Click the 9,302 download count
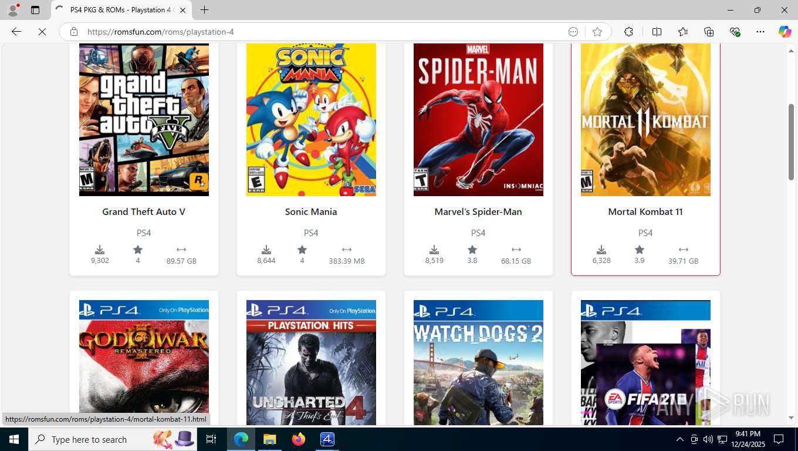Viewport: 798px width, 451px height. [x=100, y=260]
